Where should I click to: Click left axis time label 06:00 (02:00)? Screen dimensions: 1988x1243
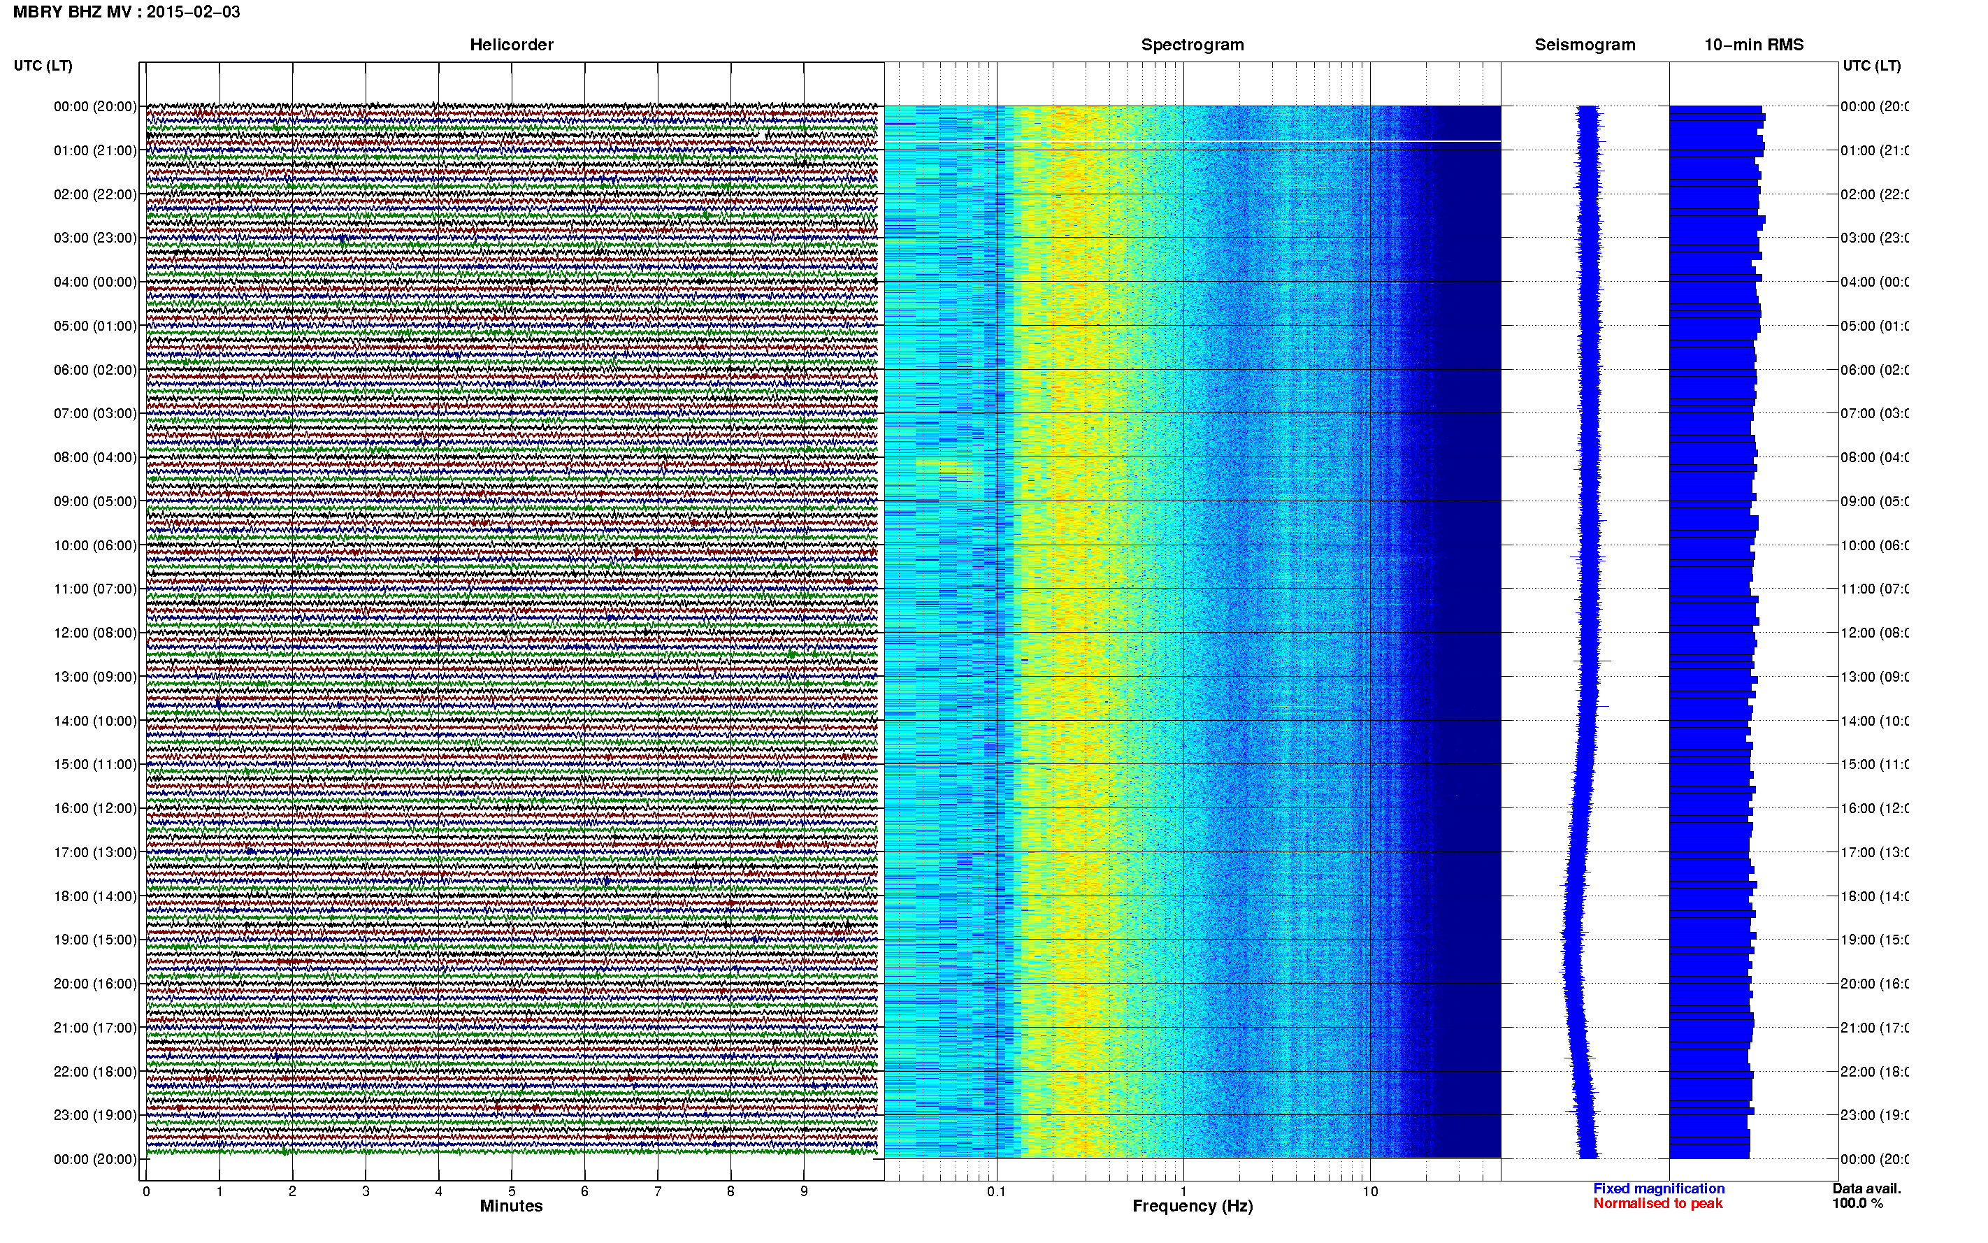95,370
